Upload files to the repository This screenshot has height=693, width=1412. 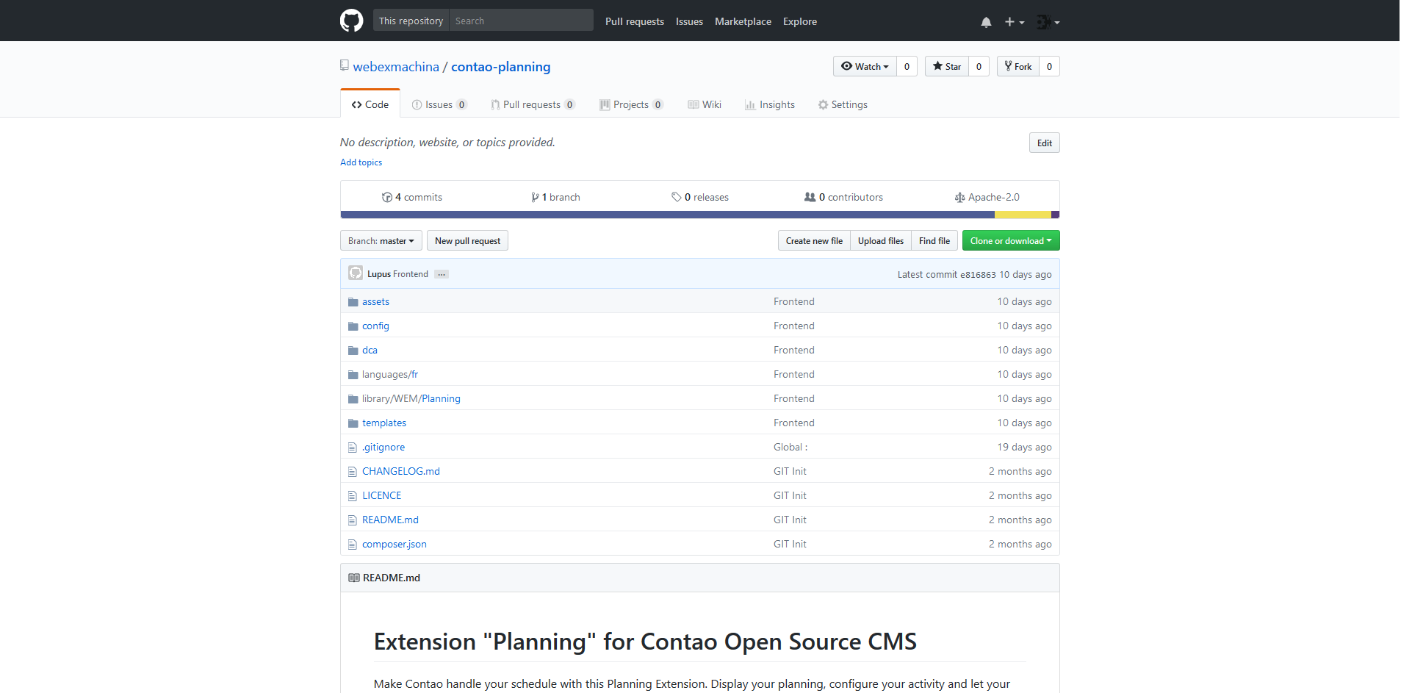point(880,241)
